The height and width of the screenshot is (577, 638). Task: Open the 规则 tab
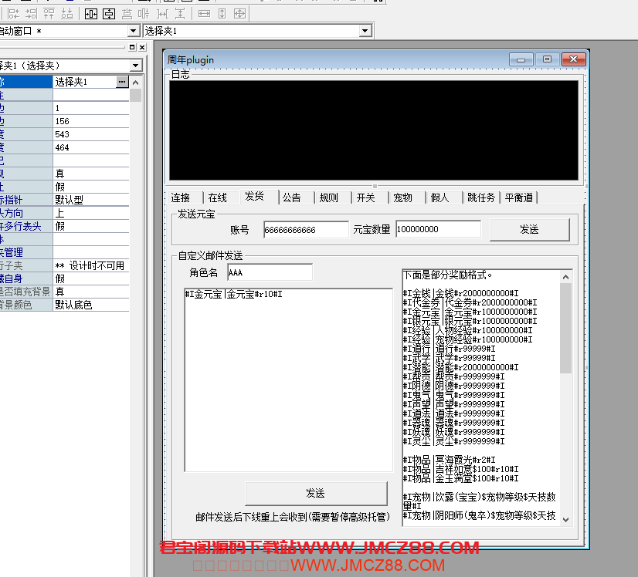click(x=329, y=198)
